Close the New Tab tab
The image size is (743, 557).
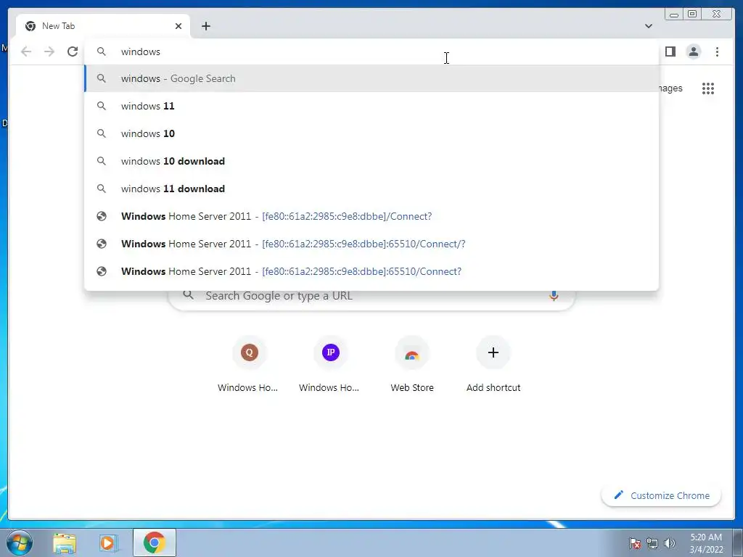click(178, 26)
